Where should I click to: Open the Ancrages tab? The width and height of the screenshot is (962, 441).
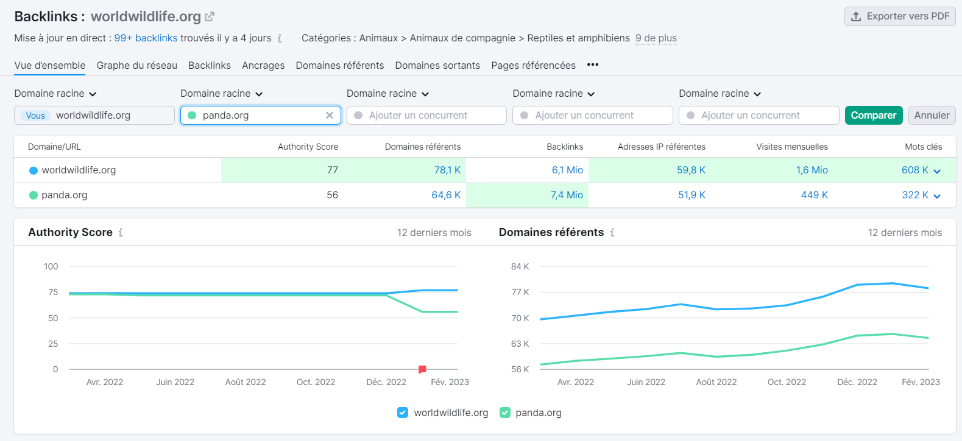263,65
